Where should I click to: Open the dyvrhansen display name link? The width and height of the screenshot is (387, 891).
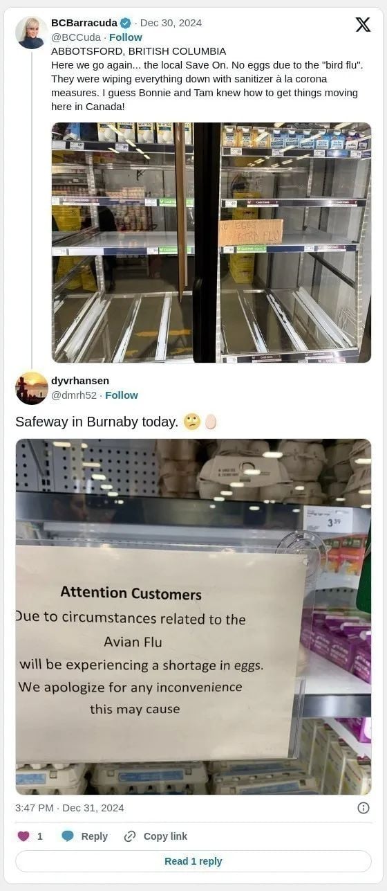[80, 381]
